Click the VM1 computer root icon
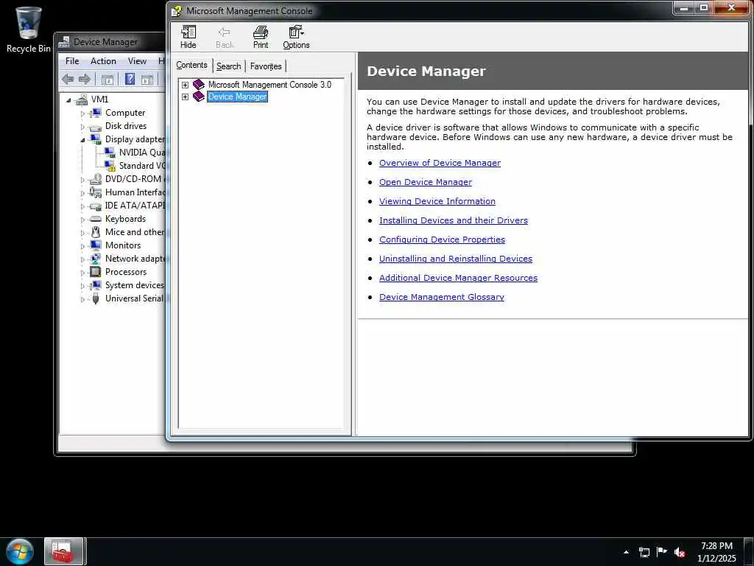754x566 pixels. pos(82,99)
